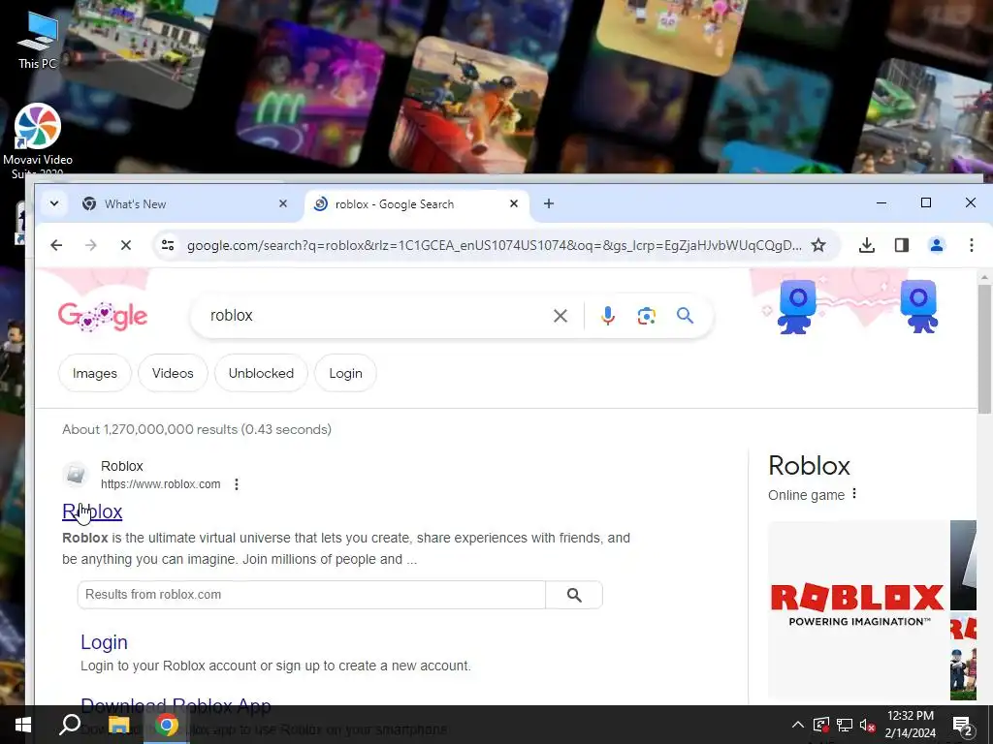Open muted volume tray icon
Image resolution: width=993 pixels, height=744 pixels.
pos(867,725)
